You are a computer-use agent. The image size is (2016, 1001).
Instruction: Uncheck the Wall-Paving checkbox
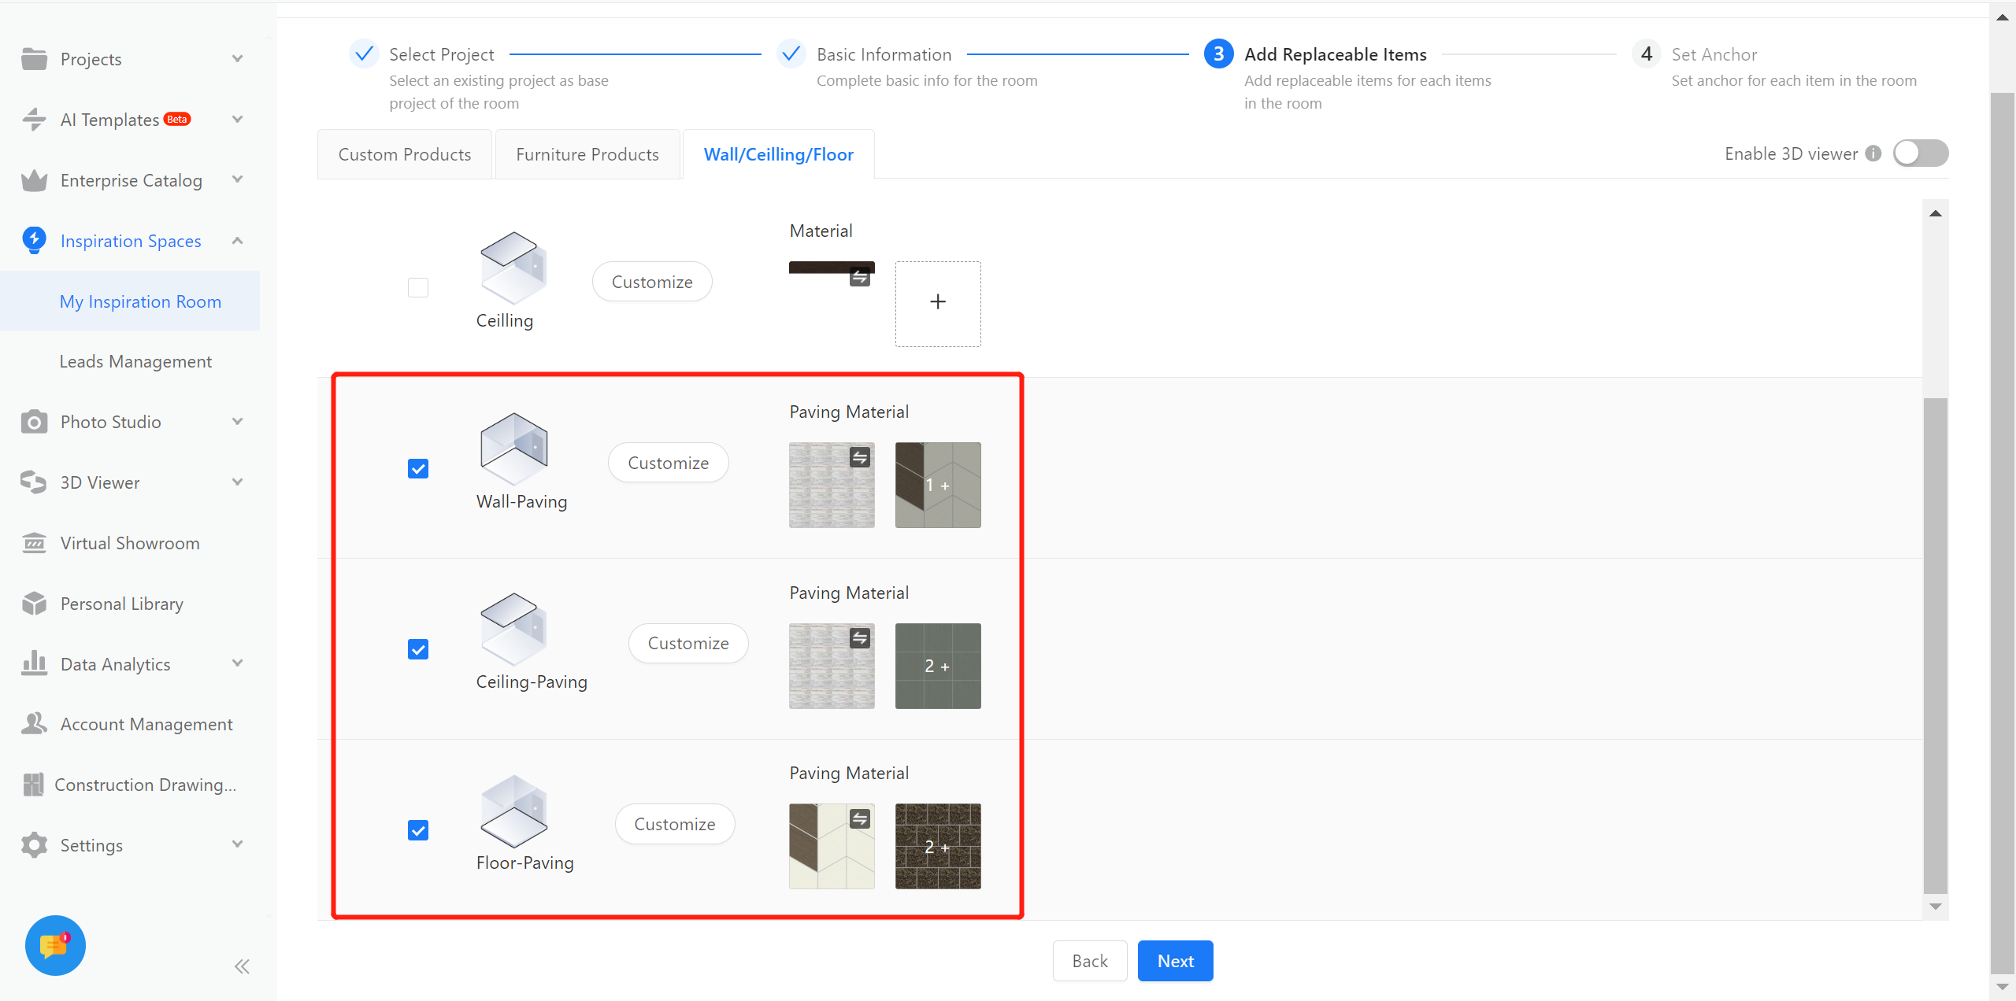pyautogui.click(x=418, y=469)
